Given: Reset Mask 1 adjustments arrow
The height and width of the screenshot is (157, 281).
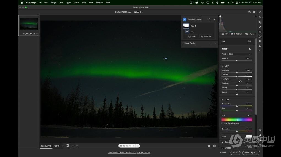Looking at the screenshot, I should point(250,49).
